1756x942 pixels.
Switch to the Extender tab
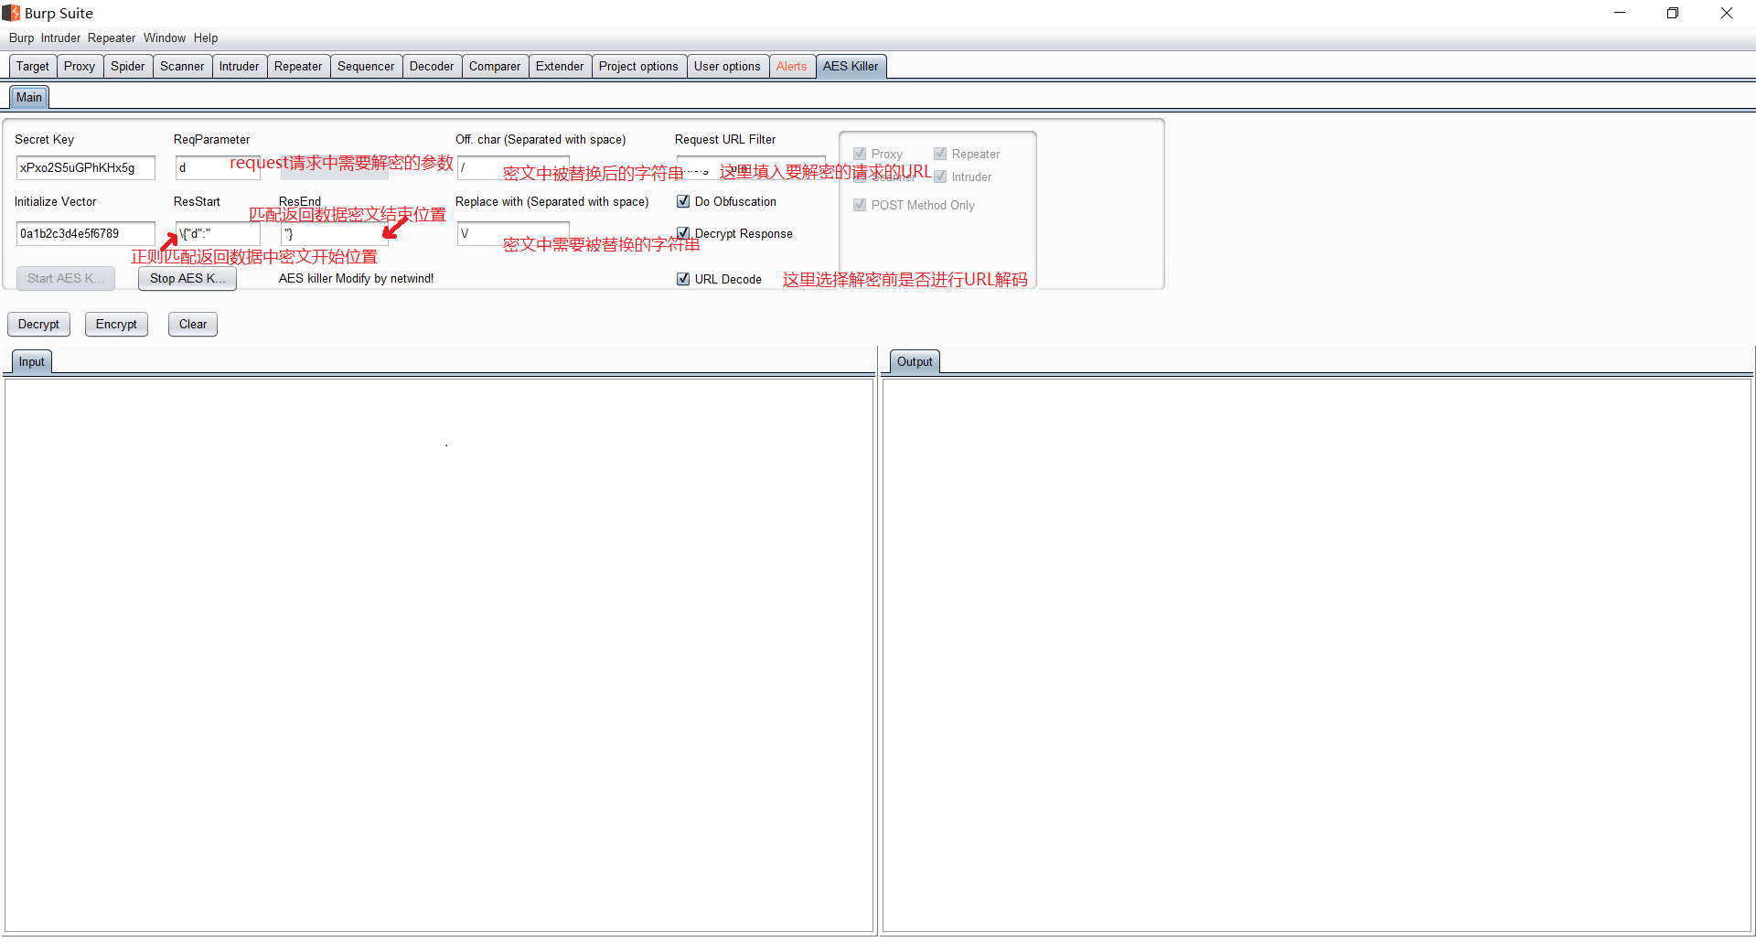pos(560,67)
